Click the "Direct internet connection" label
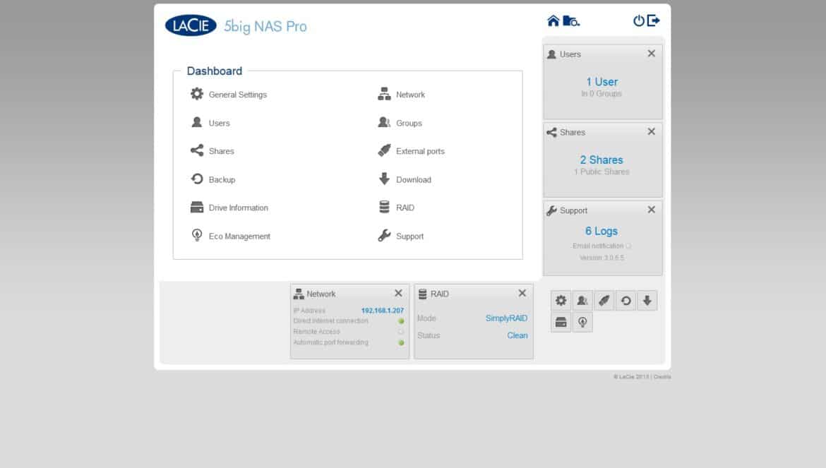Image resolution: width=826 pixels, height=468 pixels. coord(331,320)
